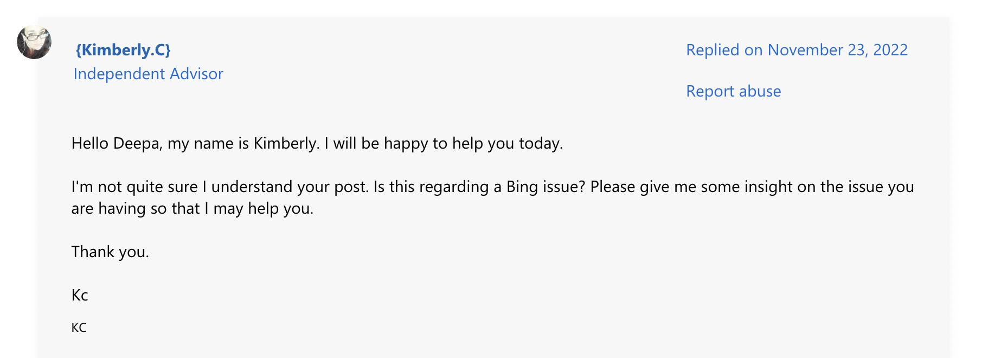Click the phrase understand your post
Image resolution: width=1001 pixels, height=358 pixels.
290,187
